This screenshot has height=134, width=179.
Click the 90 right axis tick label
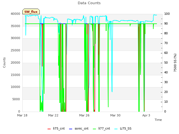point(166,23)
